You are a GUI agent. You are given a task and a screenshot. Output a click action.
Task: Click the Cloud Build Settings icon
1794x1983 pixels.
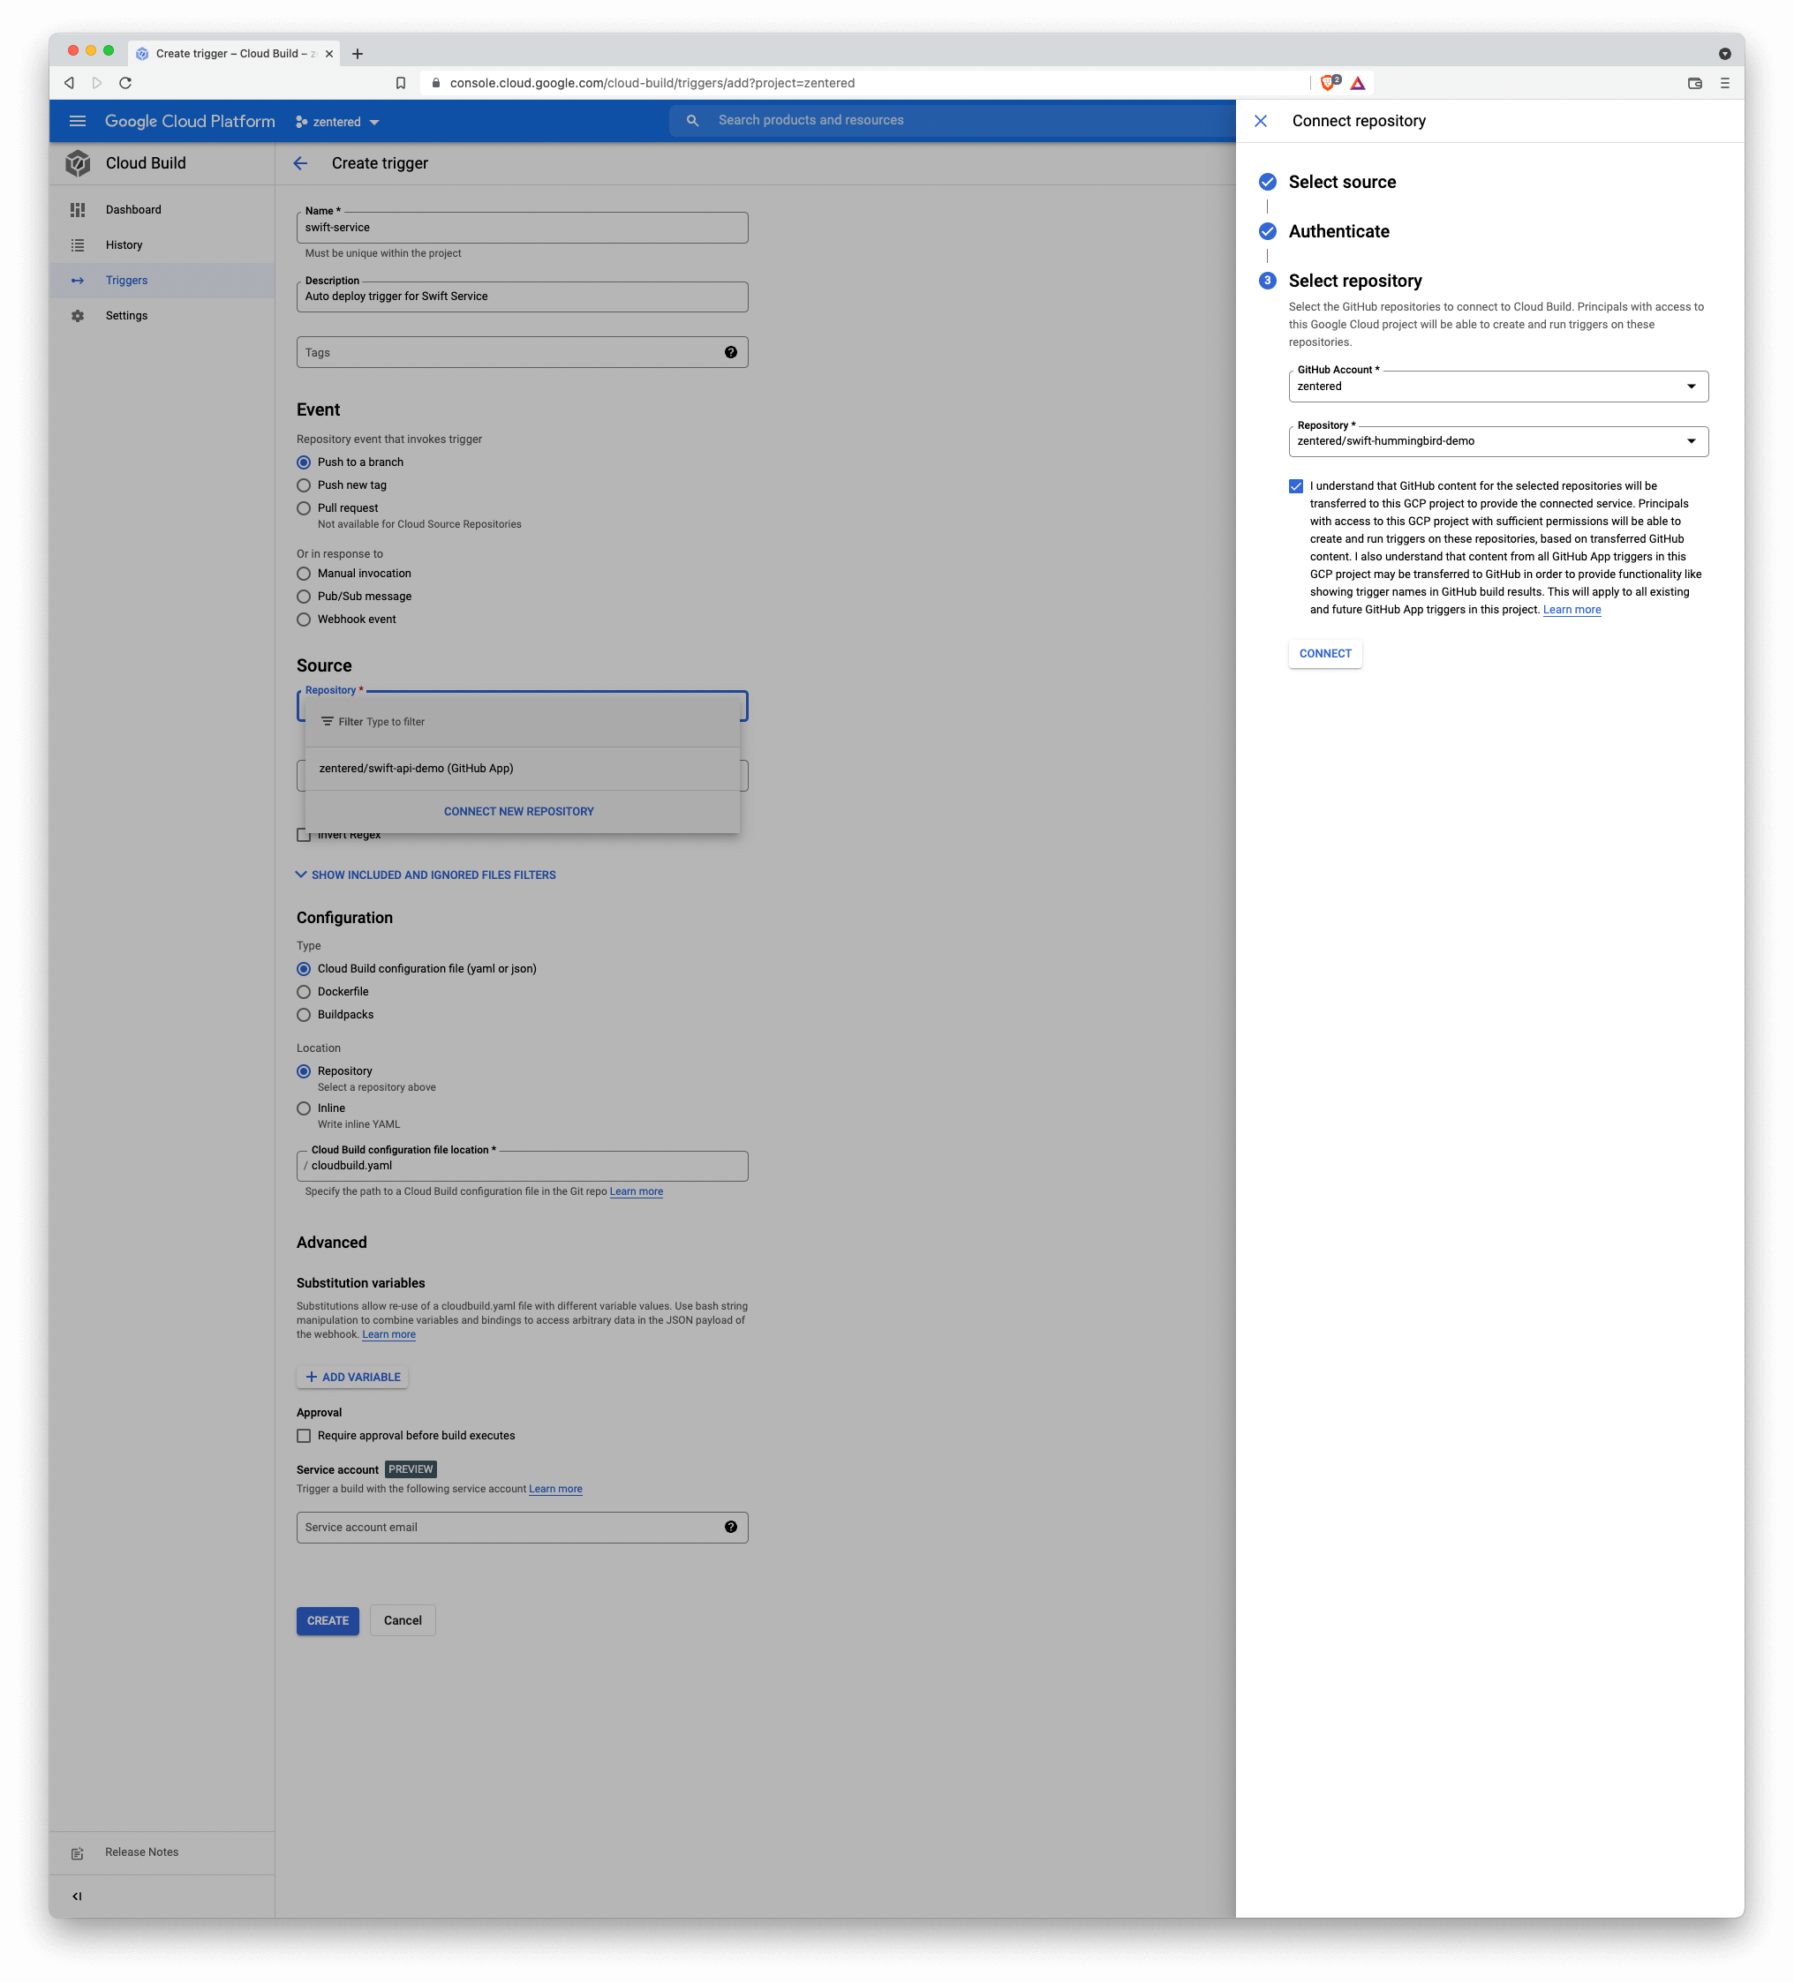click(x=76, y=316)
